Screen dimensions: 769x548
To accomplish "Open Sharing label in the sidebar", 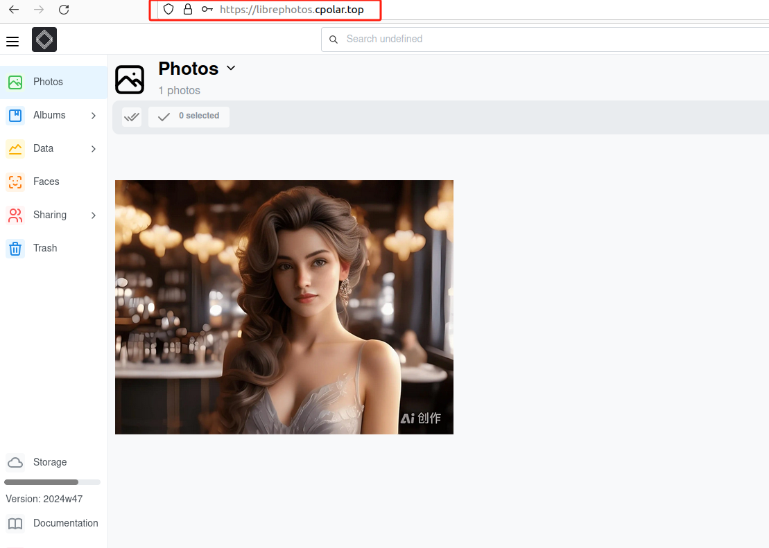I will coord(49,215).
